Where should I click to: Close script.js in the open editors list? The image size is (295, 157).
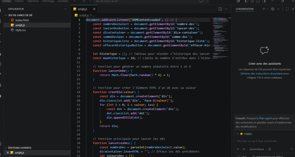tap(8, 153)
